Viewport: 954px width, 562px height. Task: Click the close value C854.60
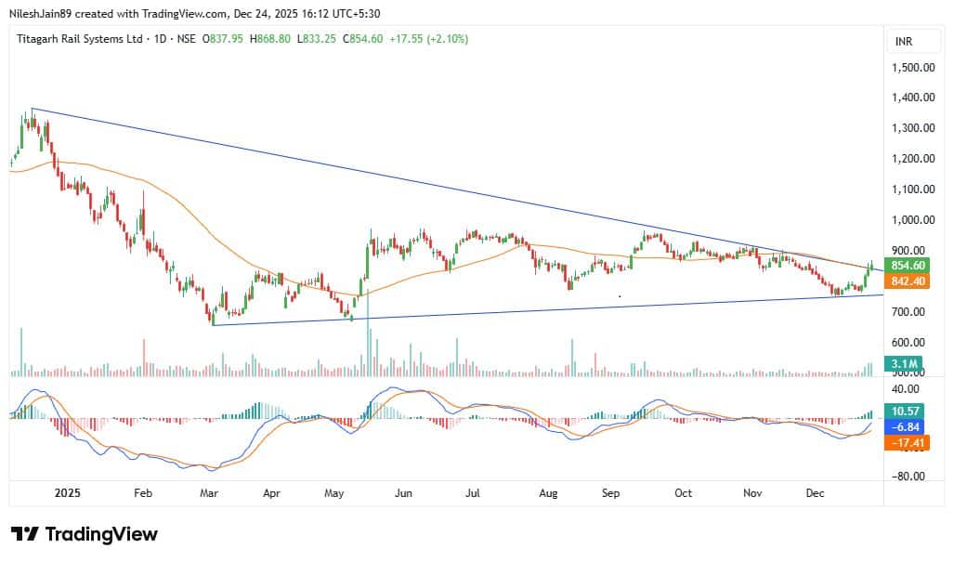[x=363, y=39]
